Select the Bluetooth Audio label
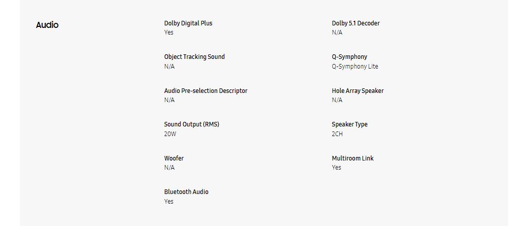 pyautogui.click(x=186, y=192)
